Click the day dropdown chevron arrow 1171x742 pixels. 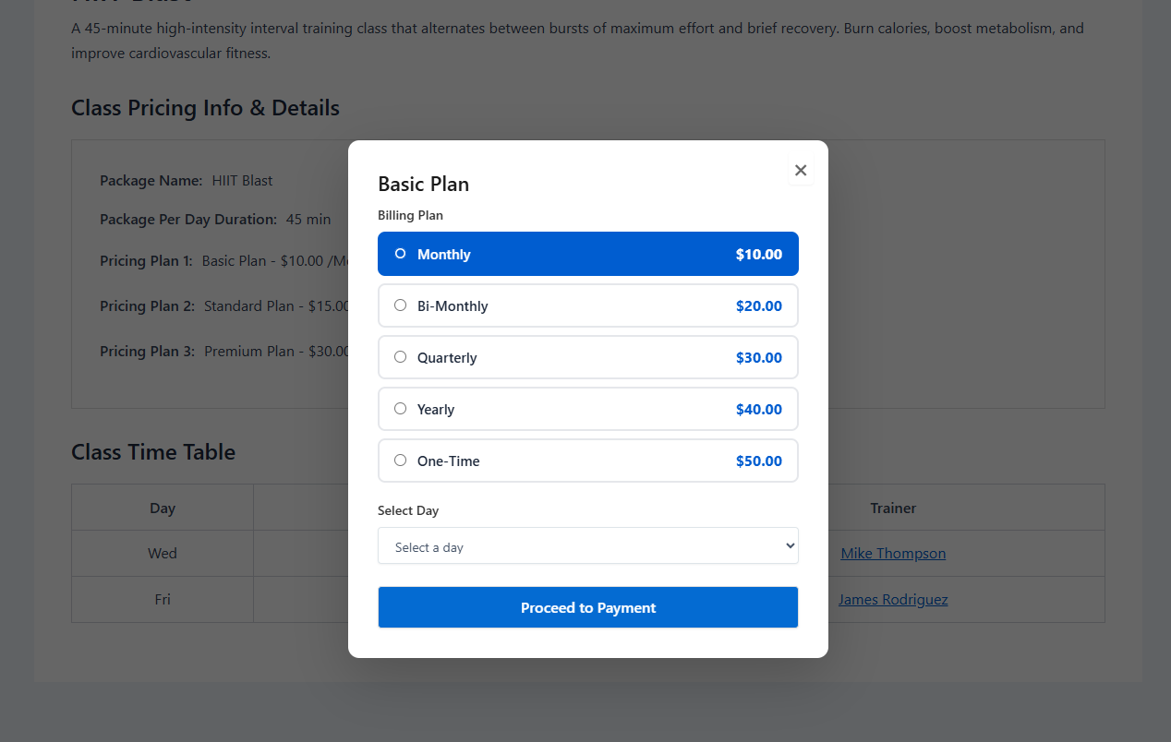click(790, 546)
